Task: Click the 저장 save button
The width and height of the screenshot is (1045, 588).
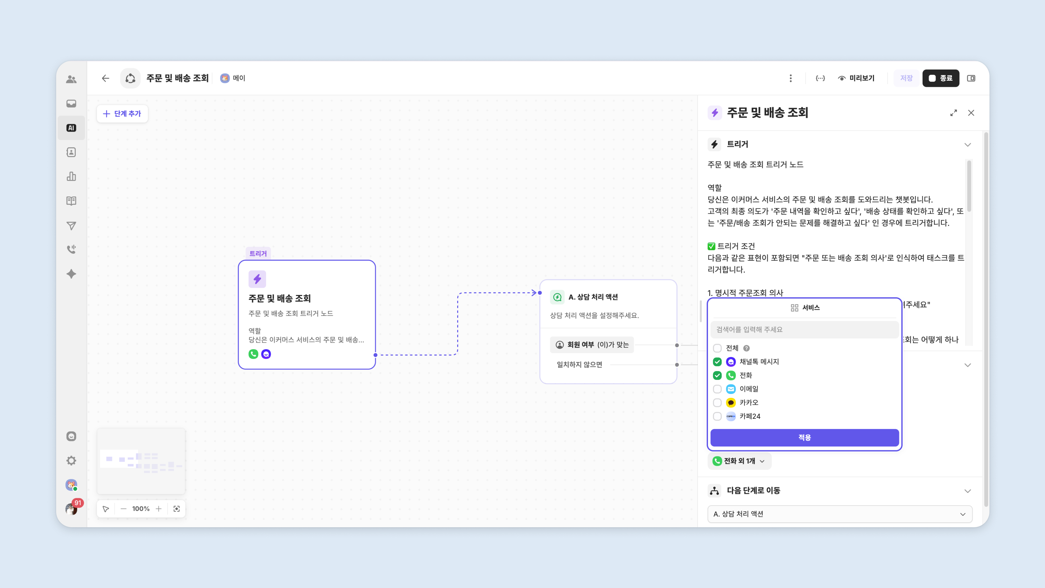Action: pos(906,78)
